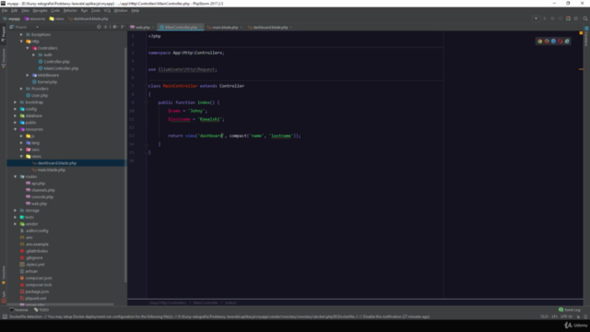Collapse the resources folder
The image size is (590, 332).
[16, 129]
